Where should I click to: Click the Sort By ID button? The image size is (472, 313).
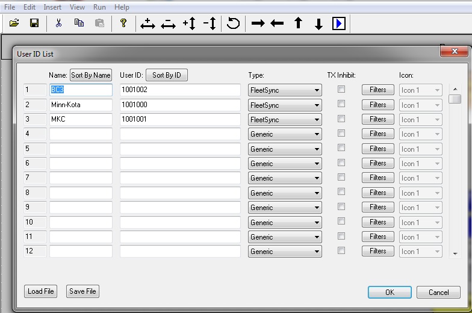coord(166,75)
